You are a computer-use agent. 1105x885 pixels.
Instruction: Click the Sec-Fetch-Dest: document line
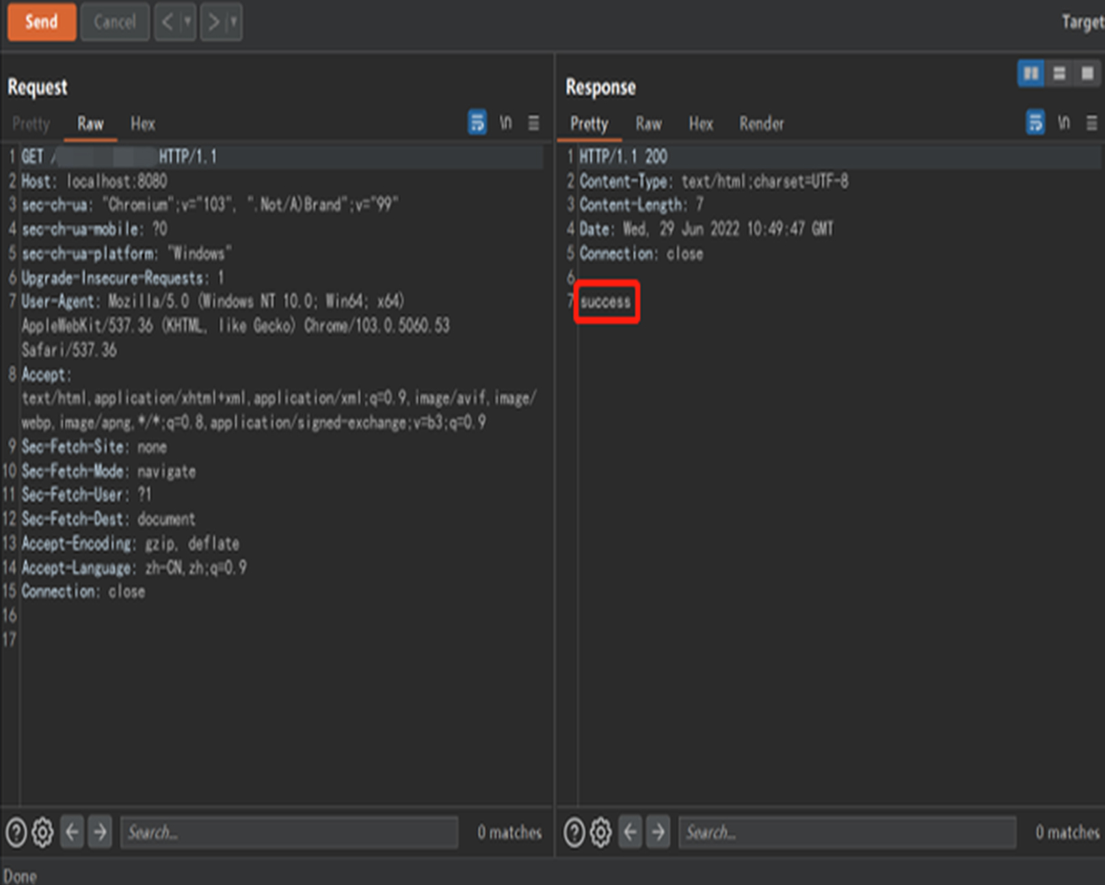tap(108, 519)
